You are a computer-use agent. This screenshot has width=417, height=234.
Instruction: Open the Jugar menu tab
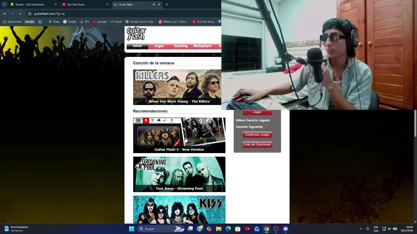(159, 46)
